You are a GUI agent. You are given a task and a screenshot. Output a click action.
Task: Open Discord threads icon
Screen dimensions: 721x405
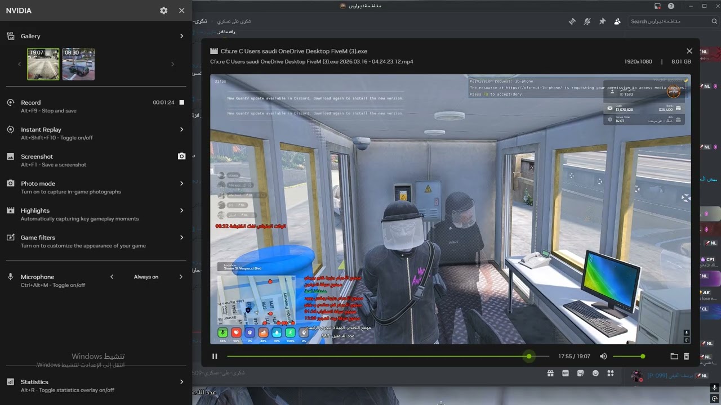[572, 21]
